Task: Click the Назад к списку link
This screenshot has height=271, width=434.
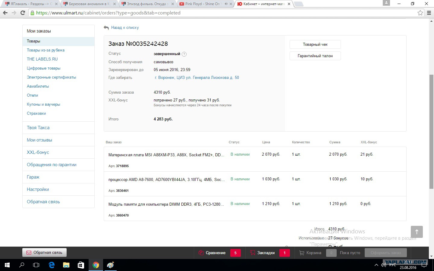Action: [x=125, y=28]
